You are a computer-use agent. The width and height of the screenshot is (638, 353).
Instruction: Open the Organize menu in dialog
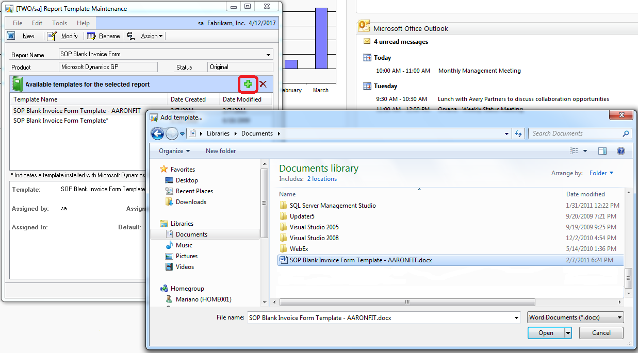click(174, 151)
